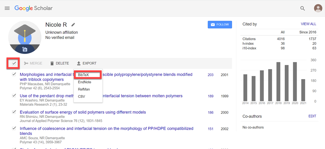Open View All citations link
The width and height of the screenshot is (325, 149).
pyautogui.click(x=308, y=24)
